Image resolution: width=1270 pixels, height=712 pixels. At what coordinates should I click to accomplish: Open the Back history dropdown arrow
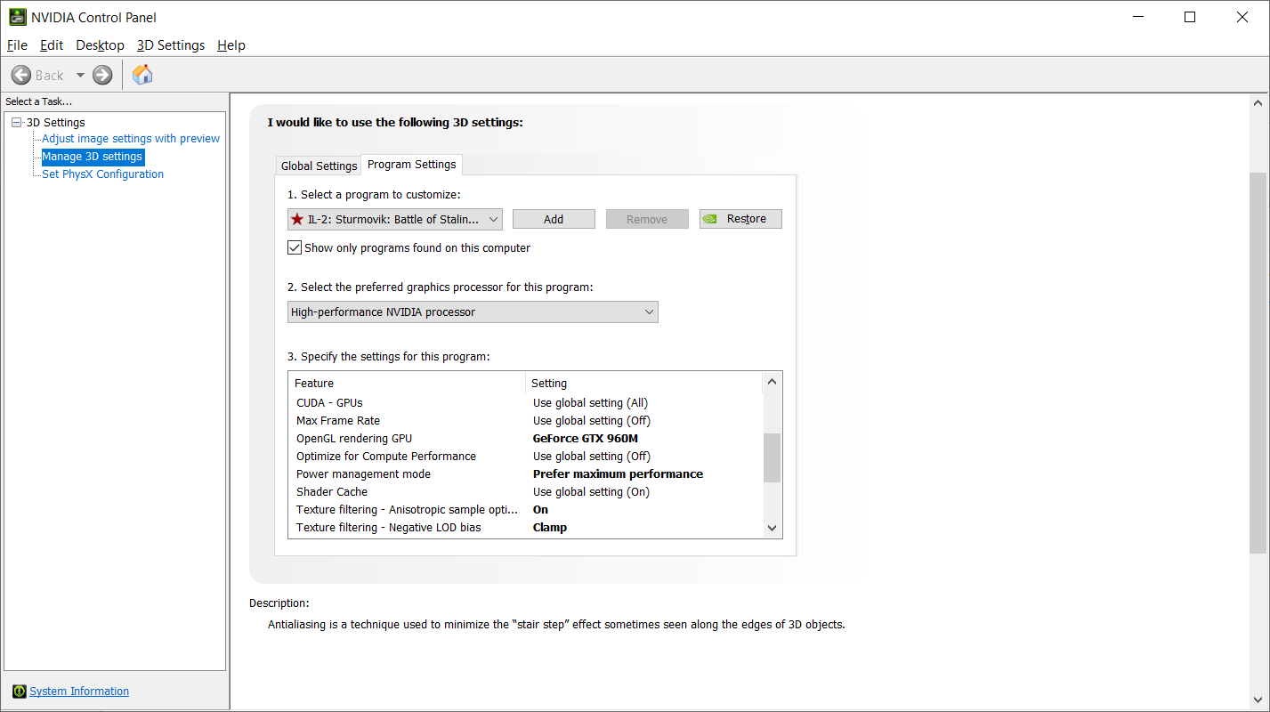(80, 76)
